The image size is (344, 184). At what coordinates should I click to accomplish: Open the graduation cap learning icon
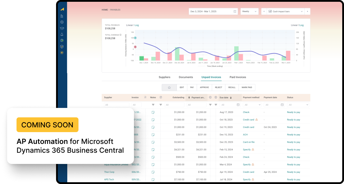(62, 28)
